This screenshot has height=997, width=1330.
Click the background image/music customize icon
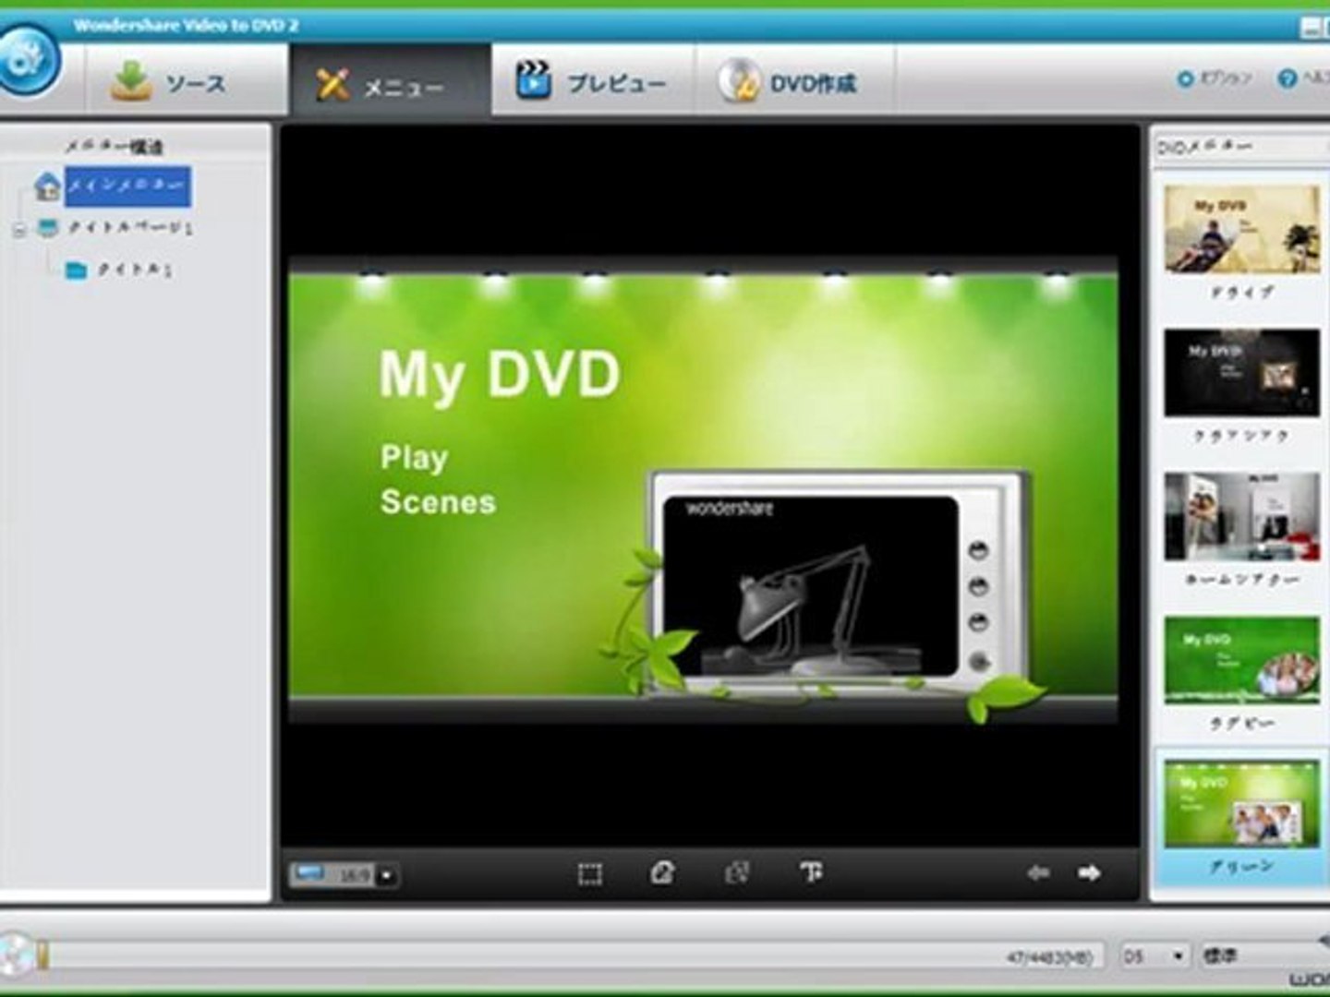click(662, 872)
